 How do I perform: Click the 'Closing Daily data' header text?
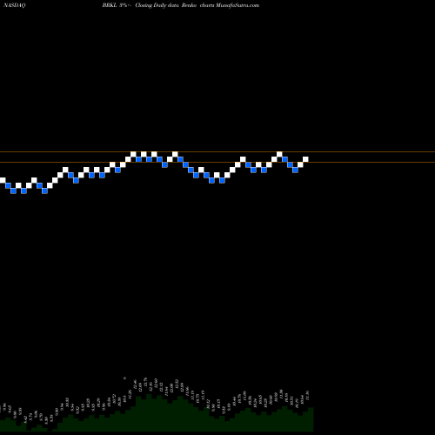pyautogui.click(x=157, y=5)
